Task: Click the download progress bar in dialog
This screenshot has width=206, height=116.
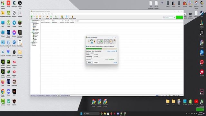Action: click(x=102, y=49)
